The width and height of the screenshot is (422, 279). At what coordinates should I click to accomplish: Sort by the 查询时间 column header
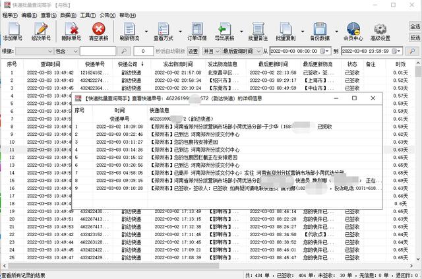coord(51,64)
